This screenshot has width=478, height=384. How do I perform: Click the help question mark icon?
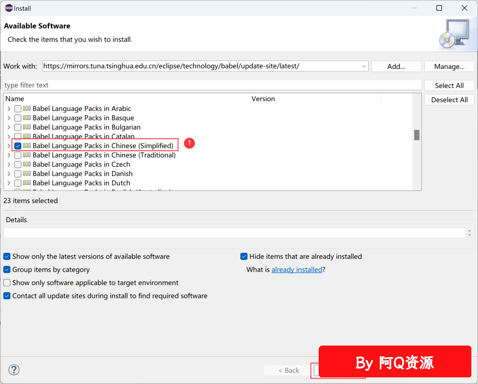[x=14, y=370]
